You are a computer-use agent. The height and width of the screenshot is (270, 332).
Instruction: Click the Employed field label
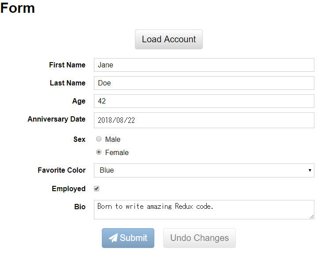(x=68, y=189)
